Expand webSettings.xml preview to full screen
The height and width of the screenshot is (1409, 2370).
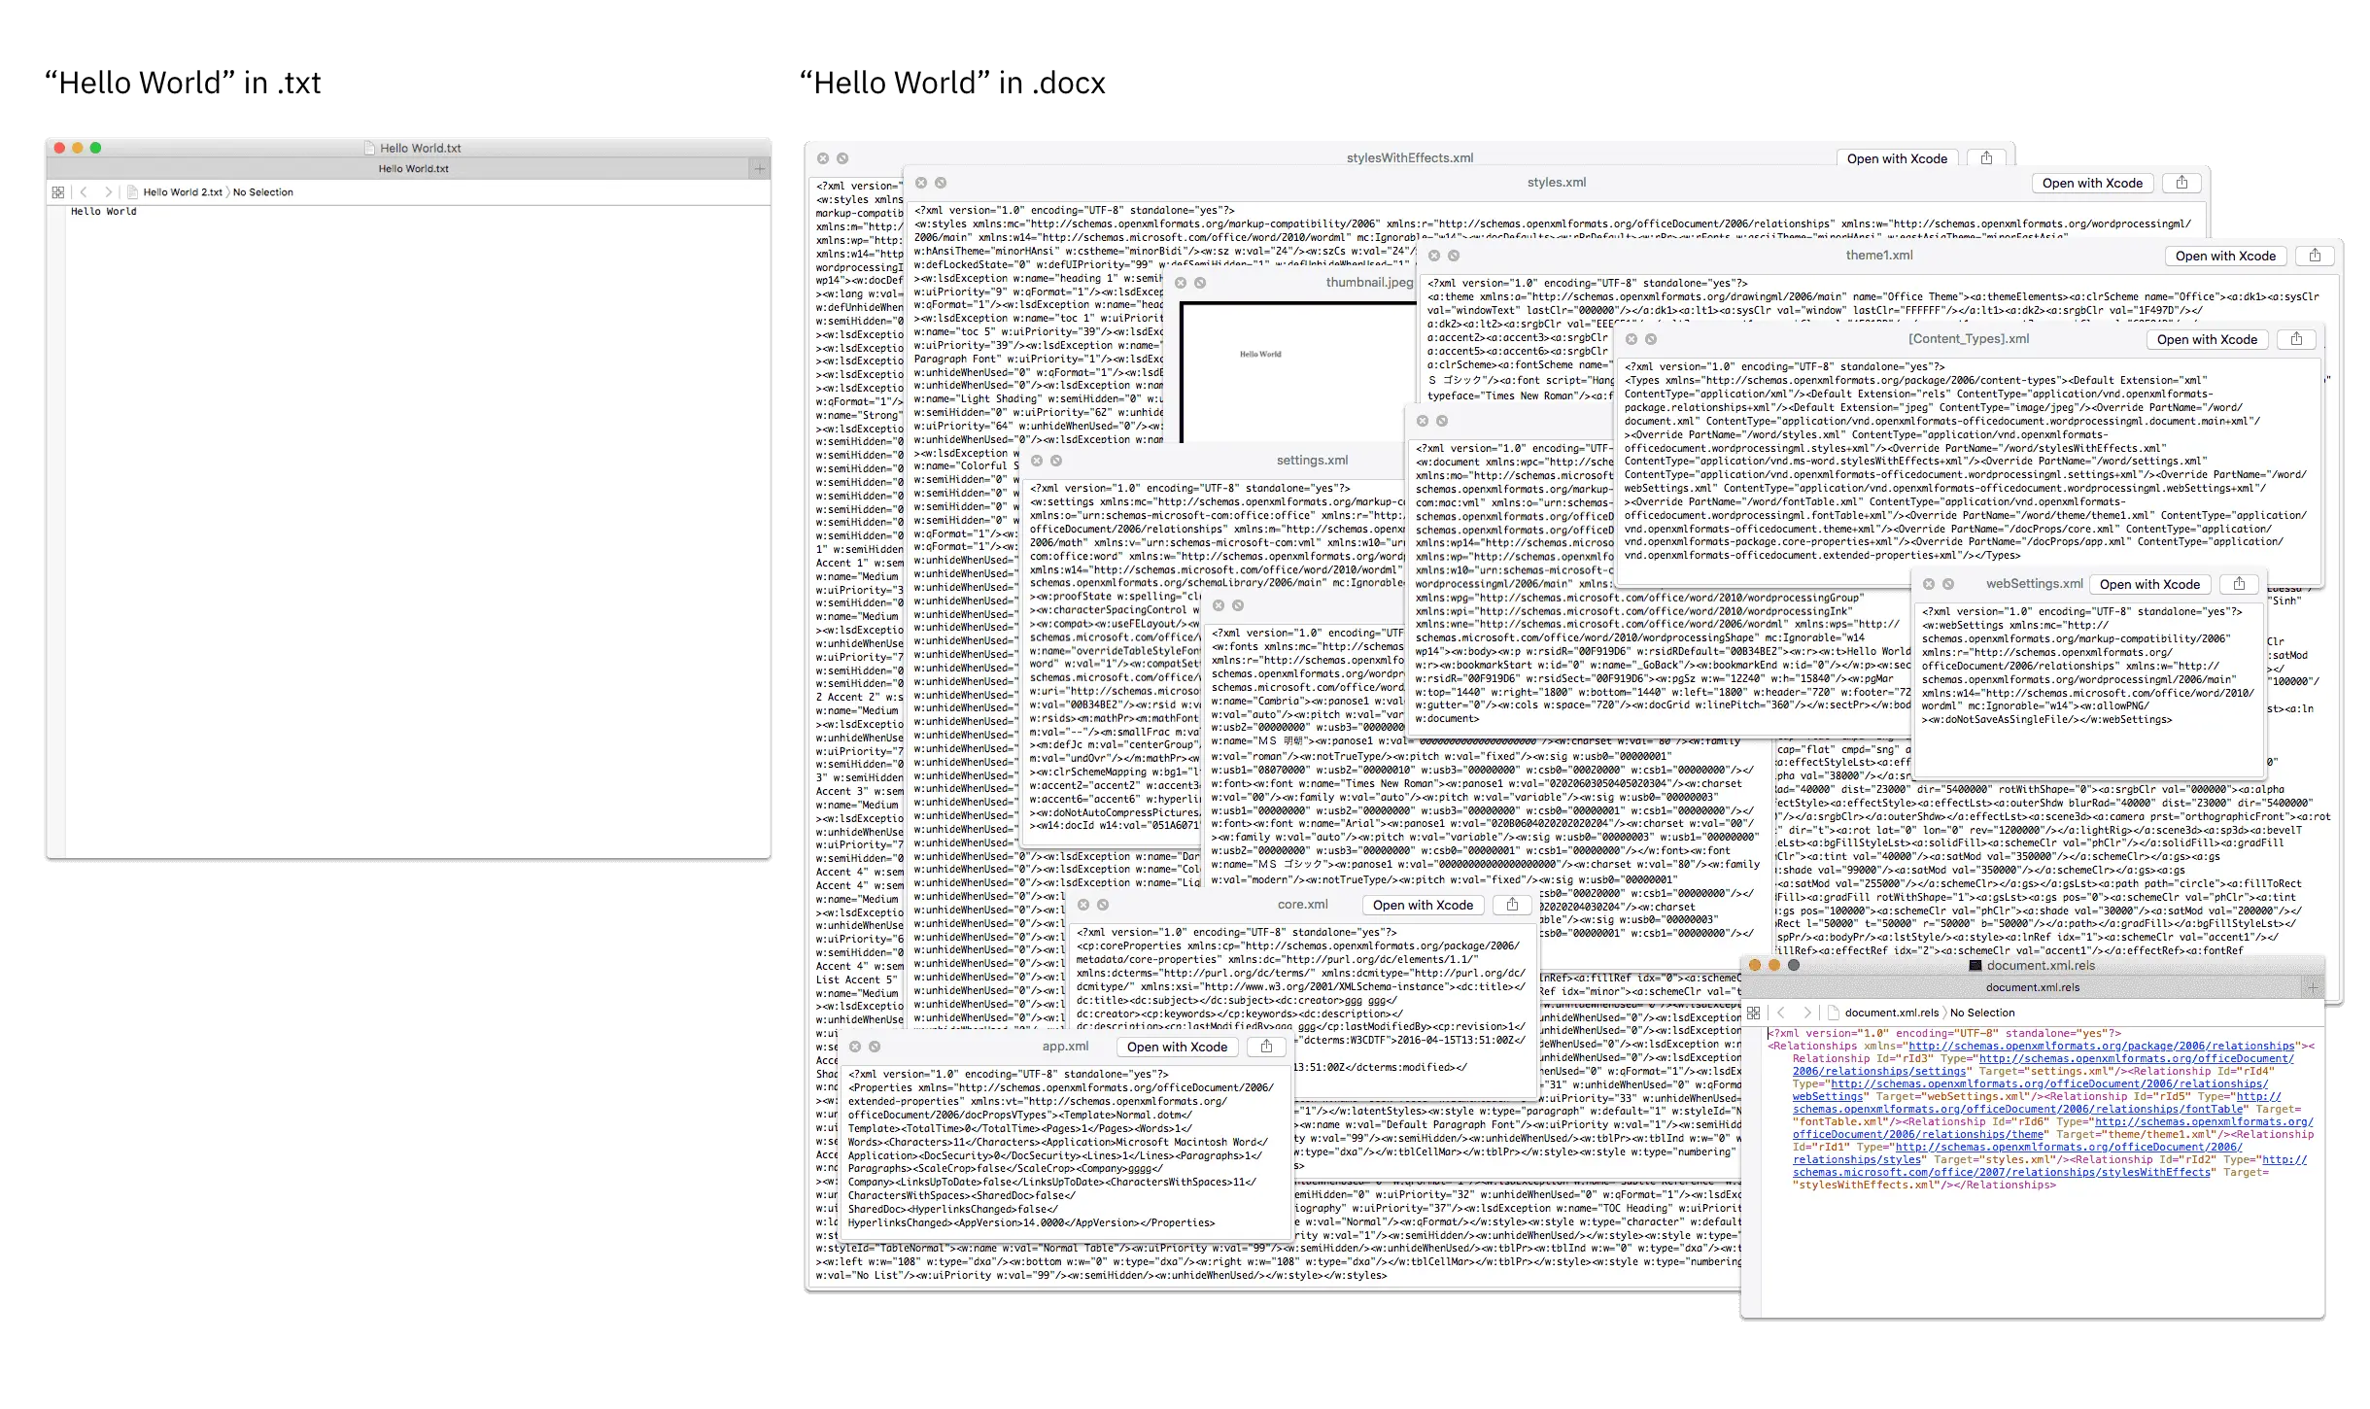click(1948, 584)
